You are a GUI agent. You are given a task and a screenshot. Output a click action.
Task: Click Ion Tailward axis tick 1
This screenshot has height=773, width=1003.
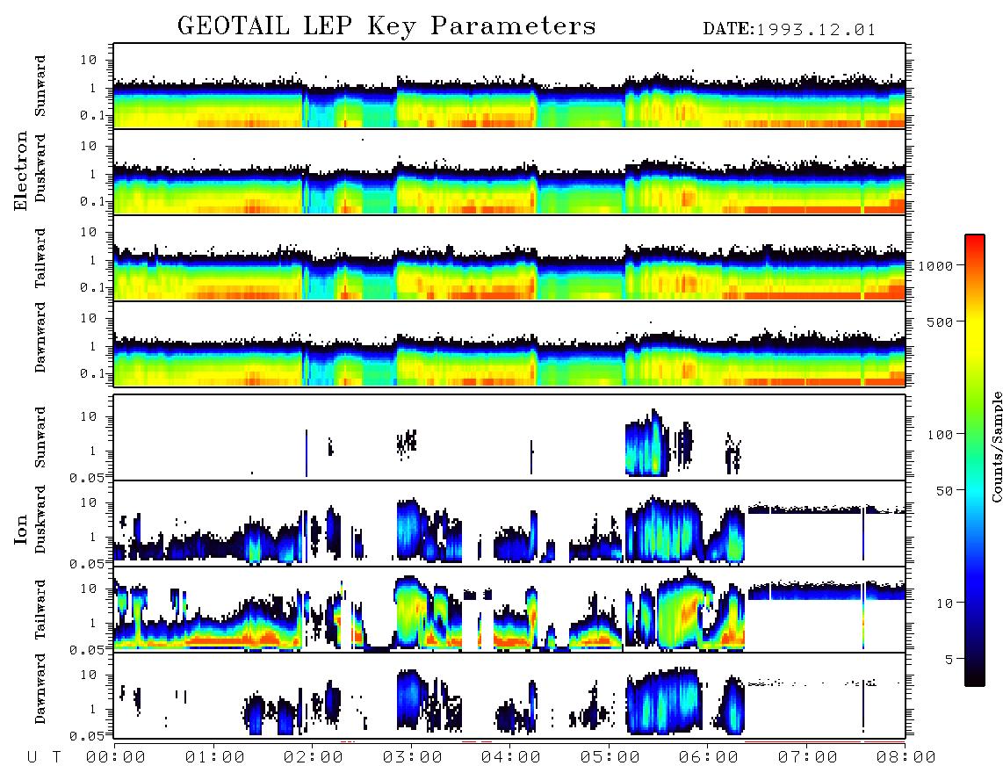(x=93, y=624)
